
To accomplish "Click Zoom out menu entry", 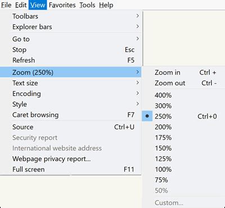I will (x=183, y=83).
